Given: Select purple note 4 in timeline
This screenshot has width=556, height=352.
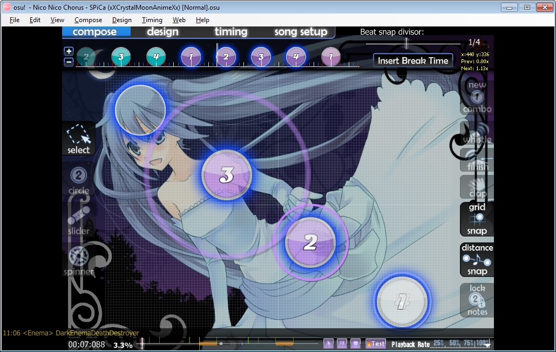Looking at the screenshot, I should tap(296, 57).
